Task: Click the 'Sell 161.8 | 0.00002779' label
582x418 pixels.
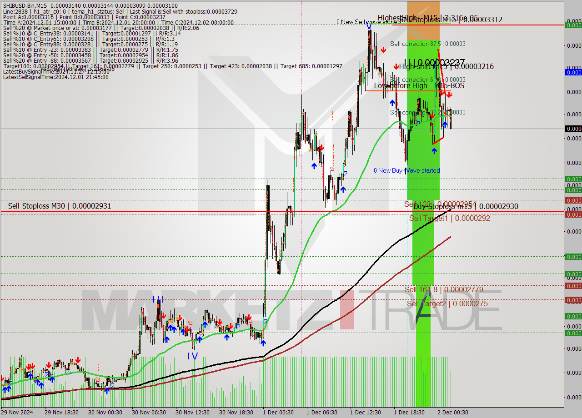Action: pyautogui.click(x=444, y=290)
